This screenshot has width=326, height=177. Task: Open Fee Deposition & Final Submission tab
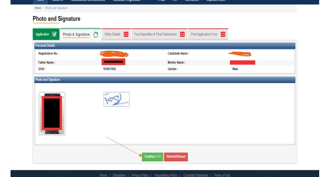(160, 34)
